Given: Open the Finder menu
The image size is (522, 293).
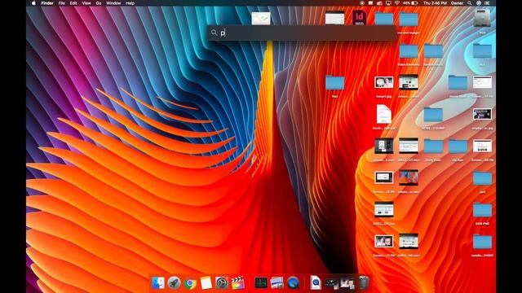Looking at the screenshot, I should [x=47, y=3].
